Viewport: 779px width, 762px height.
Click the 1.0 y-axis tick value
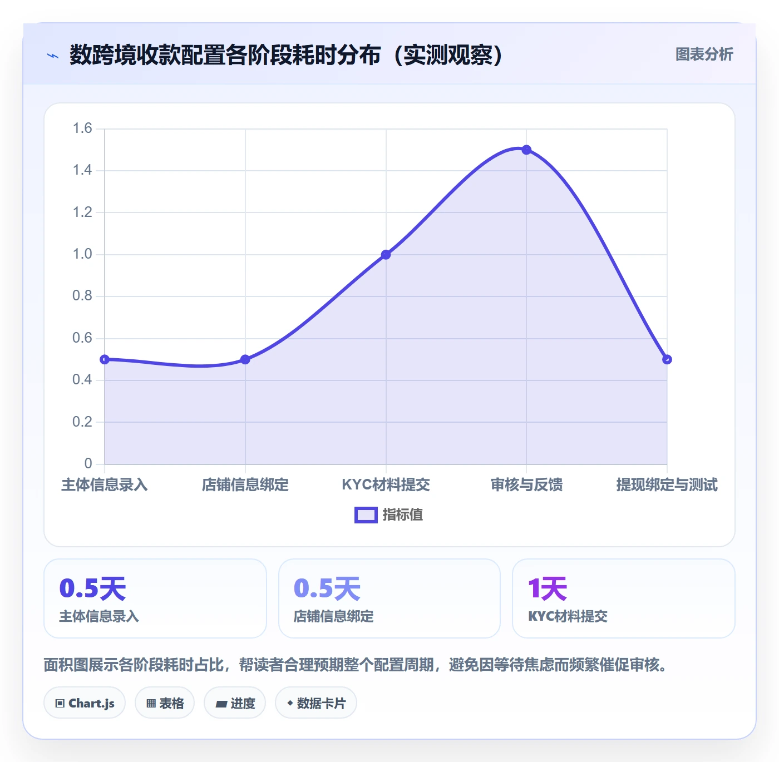[82, 254]
